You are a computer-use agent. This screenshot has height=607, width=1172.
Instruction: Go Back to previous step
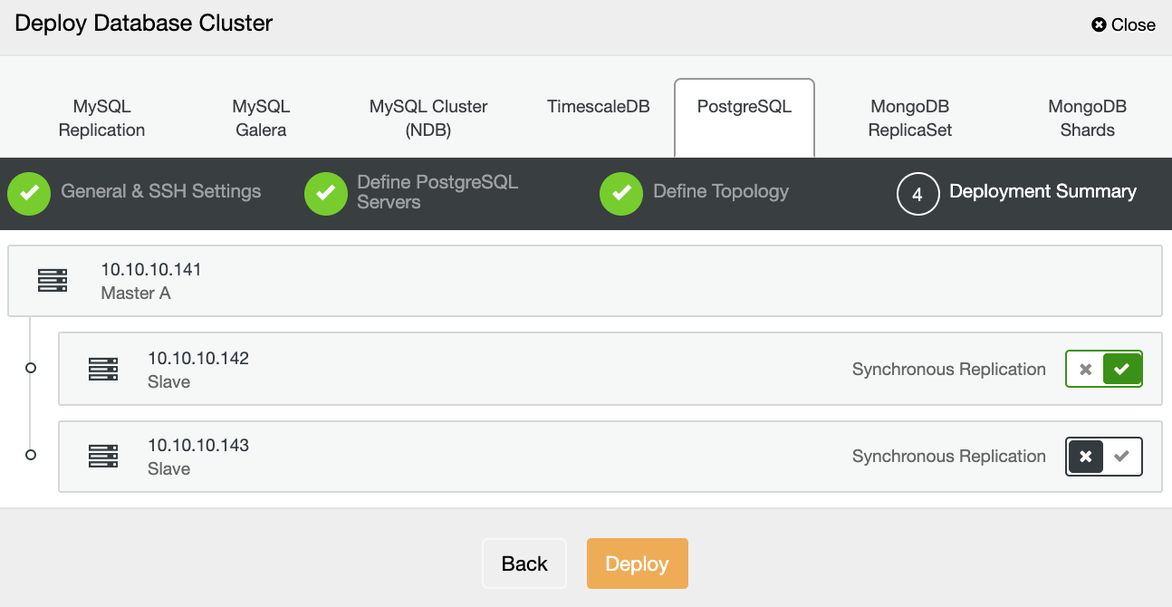(524, 564)
